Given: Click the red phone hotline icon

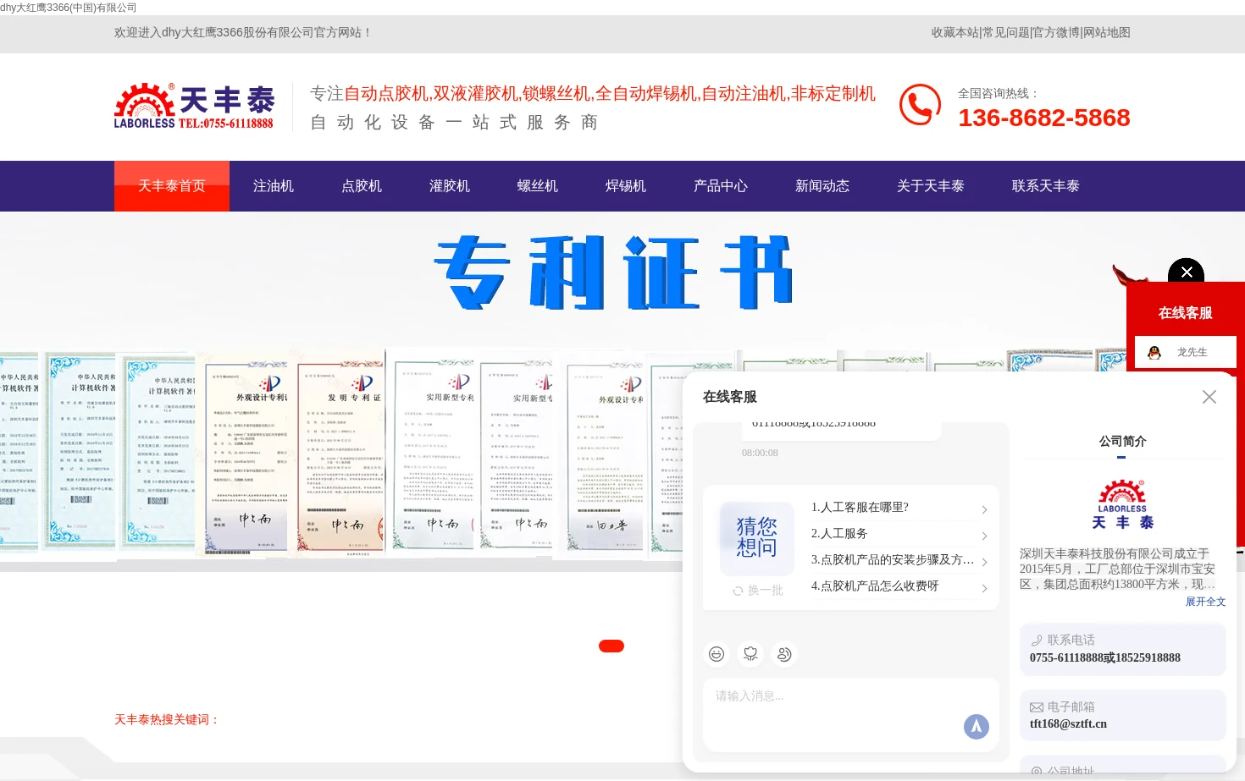Looking at the screenshot, I should pyautogui.click(x=920, y=105).
